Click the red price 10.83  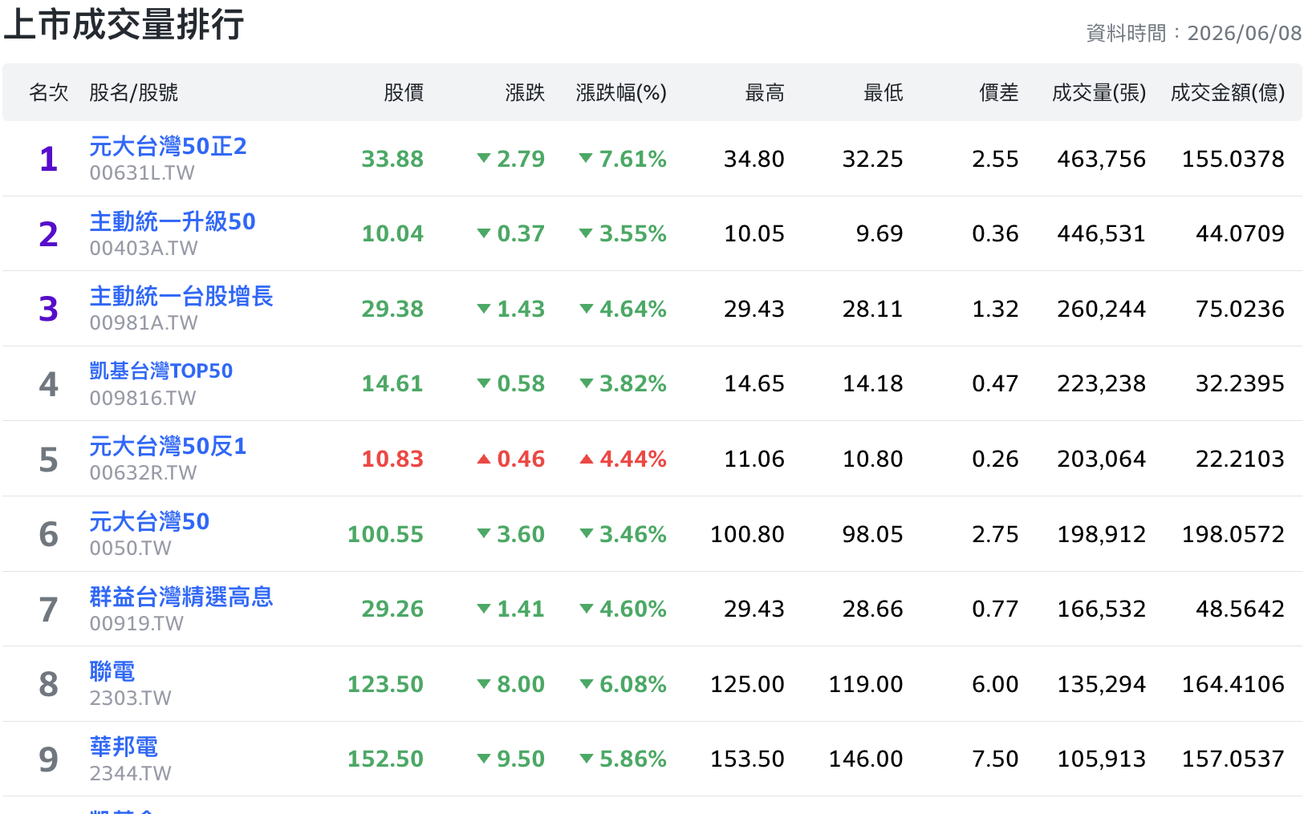pyautogui.click(x=392, y=459)
